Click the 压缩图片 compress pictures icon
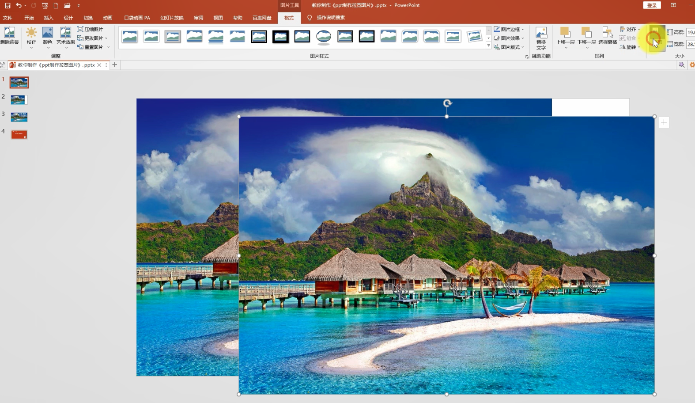This screenshot has width=695, height=403. coord(91,29)
